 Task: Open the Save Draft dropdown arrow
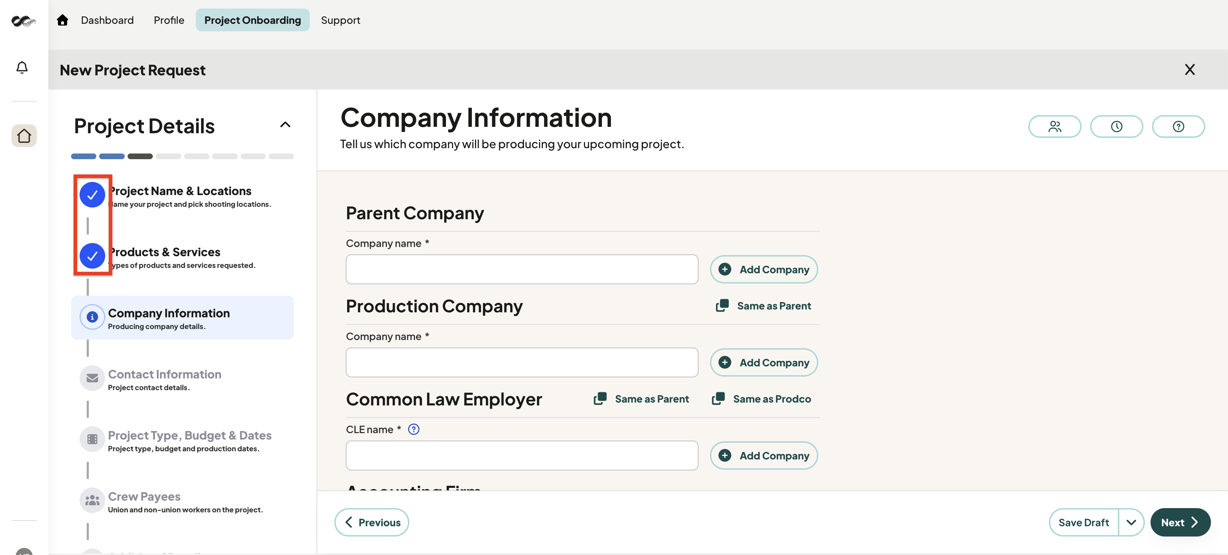click(x=1131, y=522)
